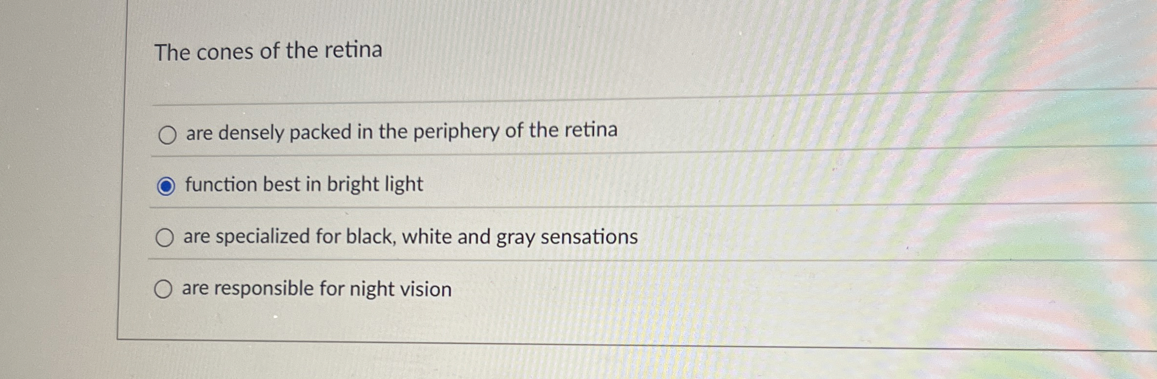The height and width of the screenshot is (379, 1157).
Task: Click the answer text about night vision
Action: 316,289
